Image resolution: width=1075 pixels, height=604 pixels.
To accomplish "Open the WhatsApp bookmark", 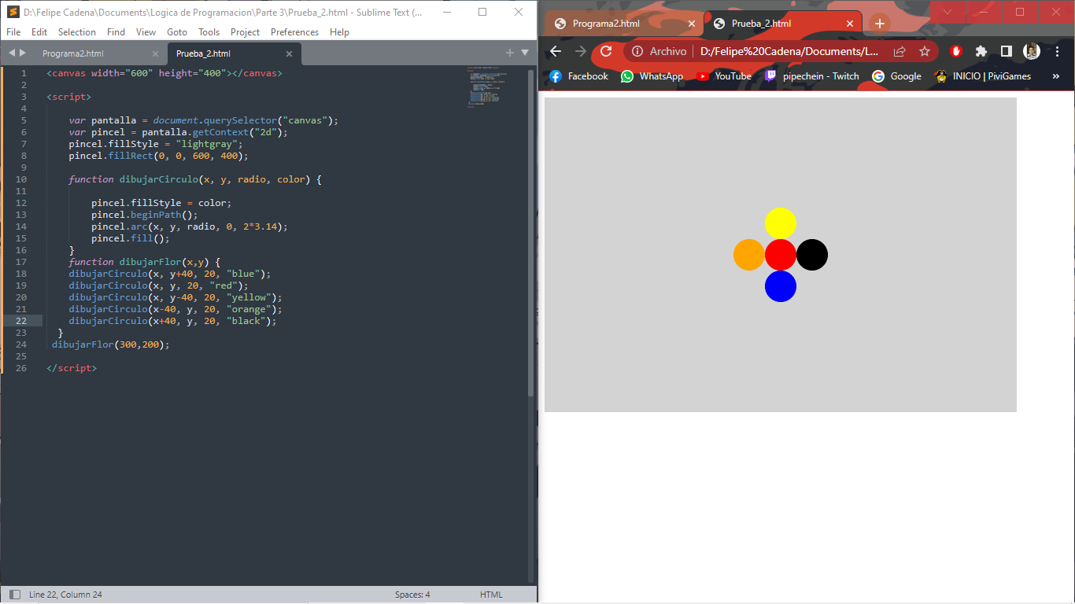I will (x=652, y=76).
